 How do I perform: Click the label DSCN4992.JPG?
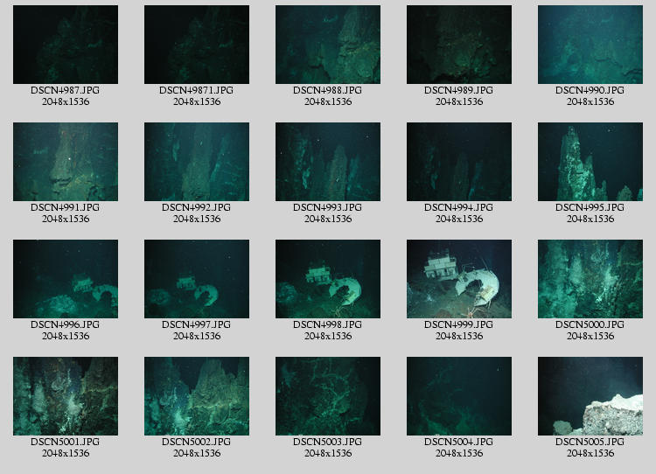pos(197,207)
